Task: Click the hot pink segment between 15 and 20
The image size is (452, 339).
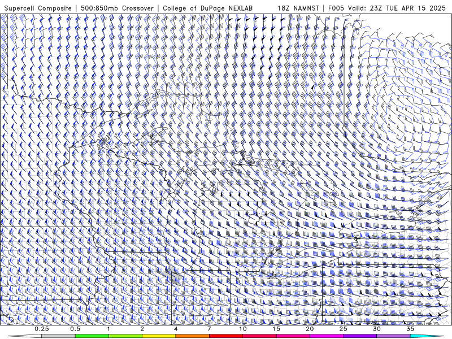Action: coord(293,336)
